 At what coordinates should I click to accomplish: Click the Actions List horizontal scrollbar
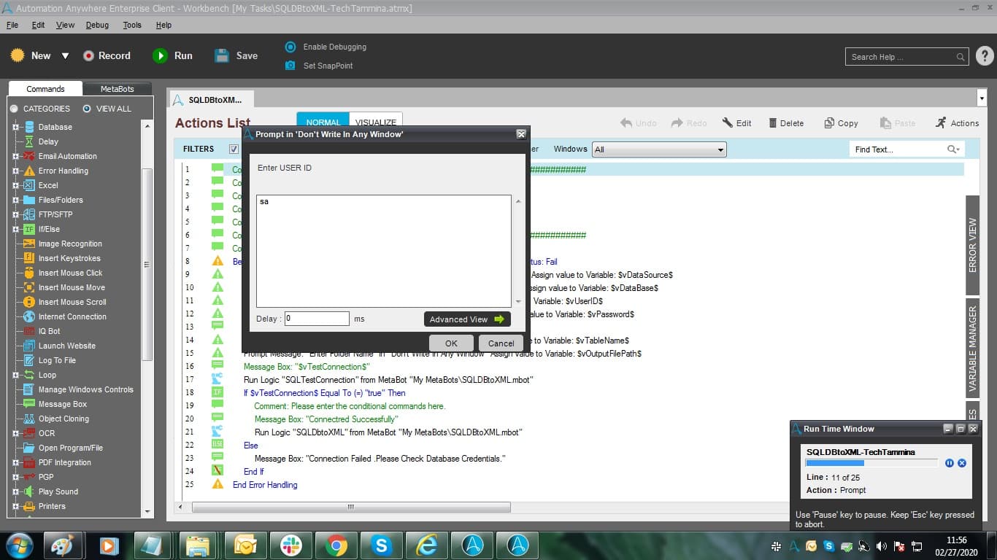[351, 507]
